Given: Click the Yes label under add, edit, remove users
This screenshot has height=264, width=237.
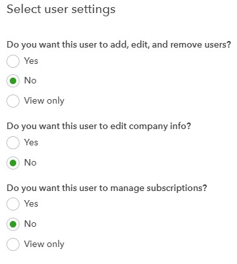Looking at the screenshot, I should pos(31,61).
